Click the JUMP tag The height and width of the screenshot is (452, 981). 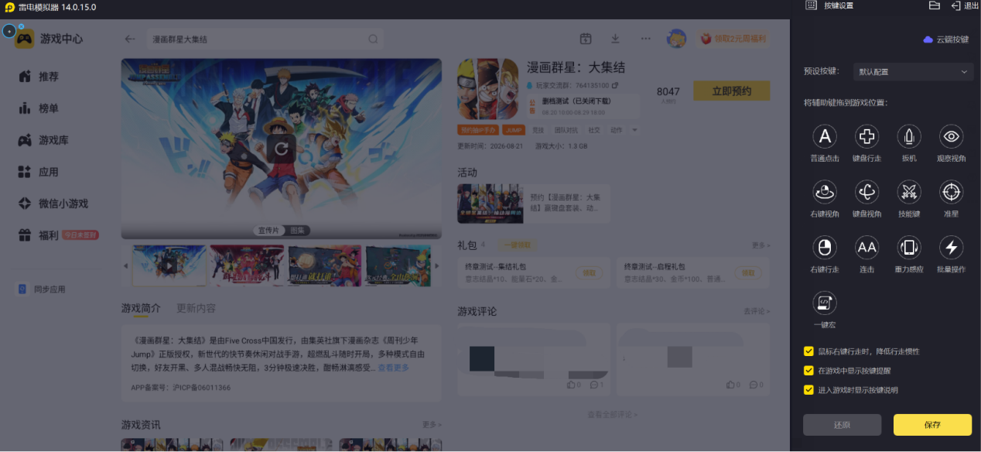click(x=513, y=130)
